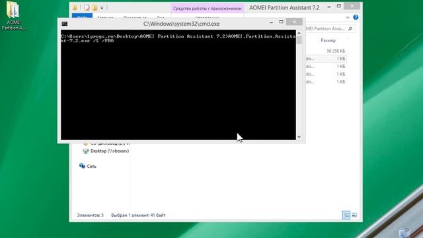
Task: Open the quick access toolbar customize dropdown
Action: click(102, 8)
